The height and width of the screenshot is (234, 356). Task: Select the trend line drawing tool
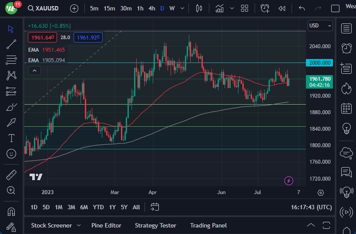(x=11, y=44)
